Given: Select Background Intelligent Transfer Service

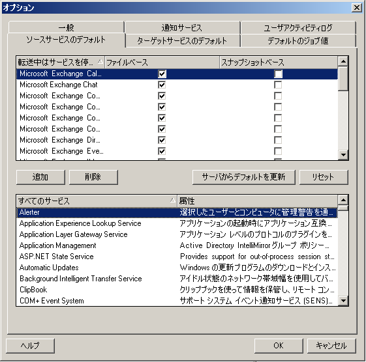Looking at the screenshot, I should [177, 279].
